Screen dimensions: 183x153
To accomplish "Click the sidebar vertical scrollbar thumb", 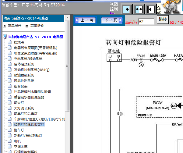I will [67, 66].
